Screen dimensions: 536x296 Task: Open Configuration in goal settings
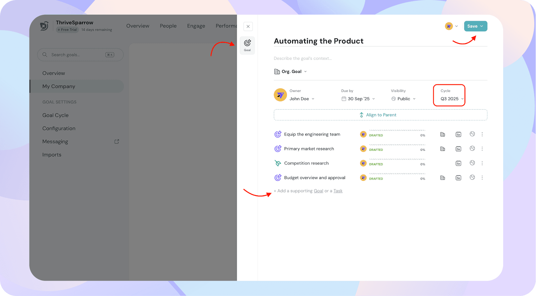click(59, 128)
